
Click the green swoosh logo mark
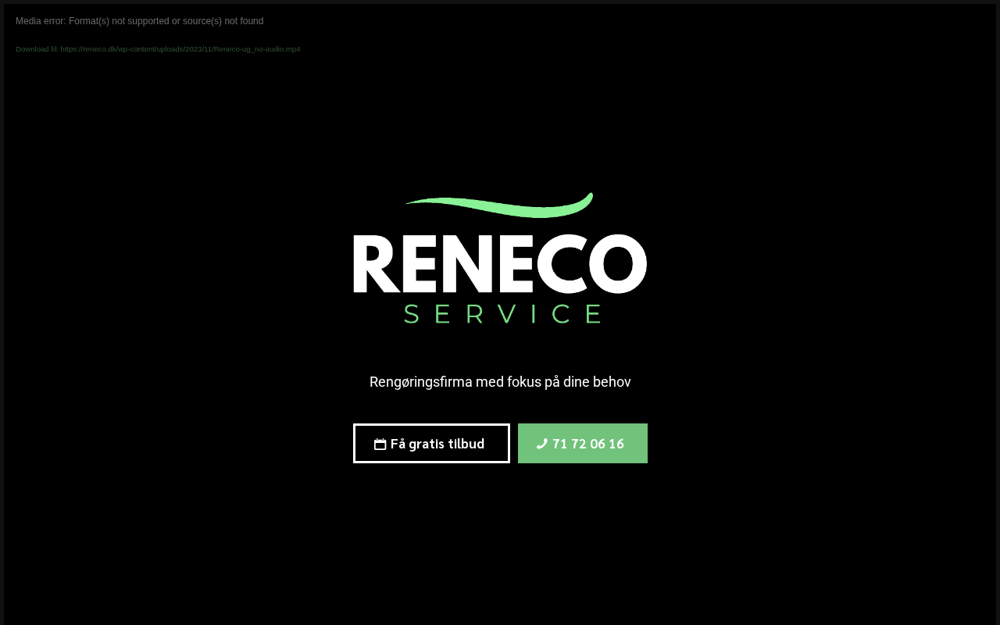(x=500, y=205)
